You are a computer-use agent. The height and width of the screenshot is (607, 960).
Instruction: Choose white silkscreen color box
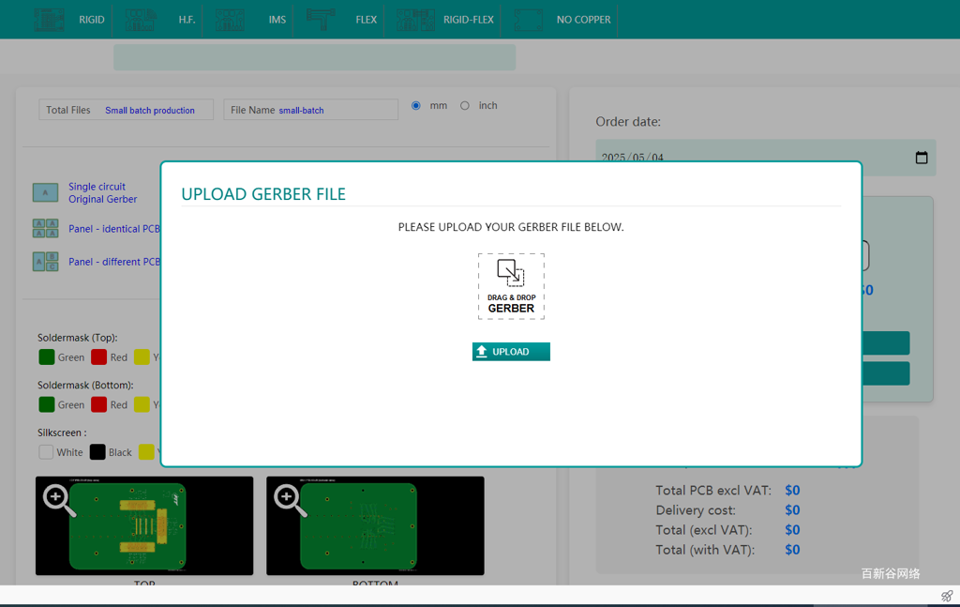click(x=46, y=452)
